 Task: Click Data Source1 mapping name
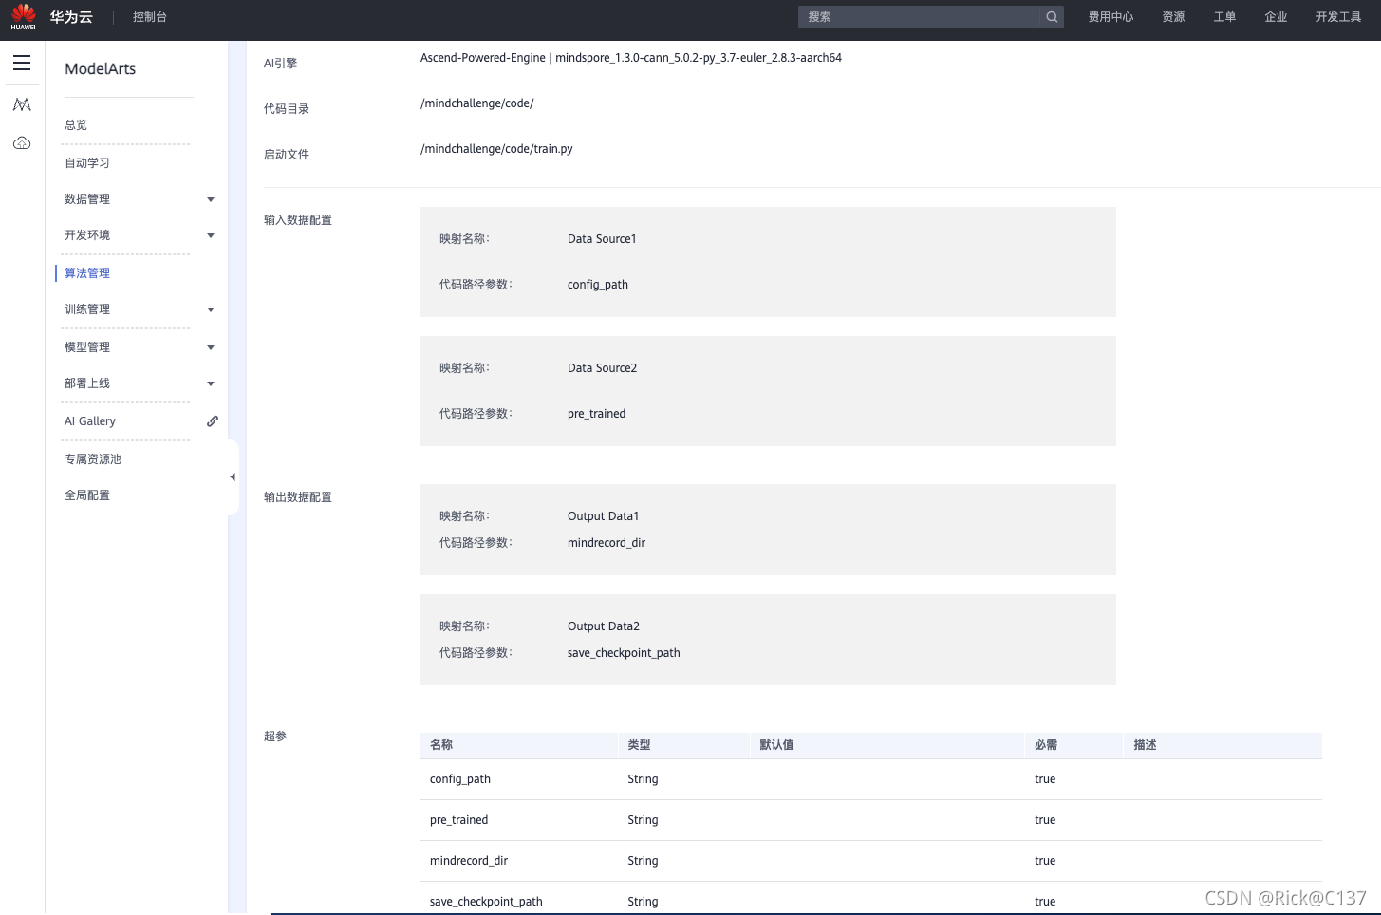(602, 239)
